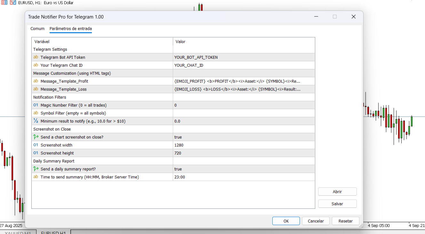Click the boolean icon beside Send a chart screenshot

click(x=36, y=137)
